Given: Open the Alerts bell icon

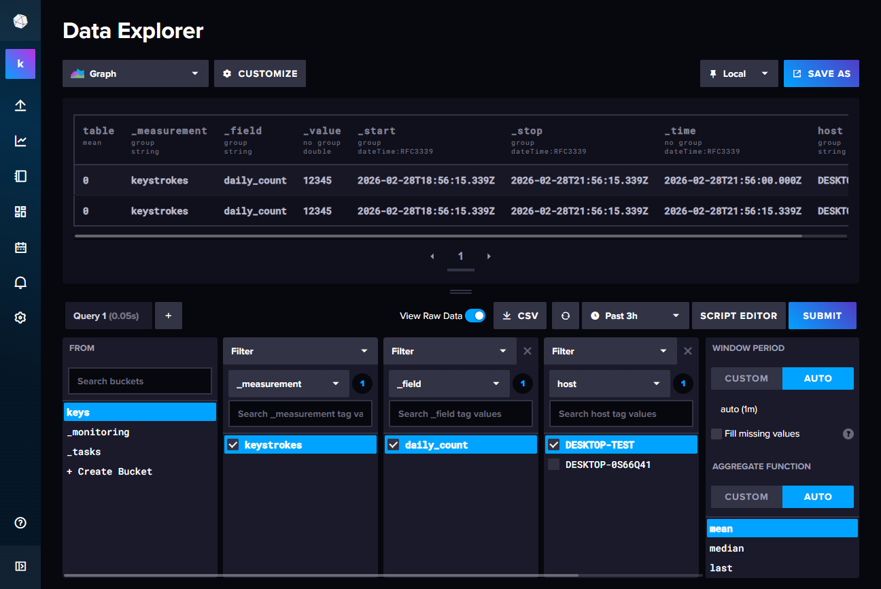Looking at the screenshot, I should coord(20,282).
